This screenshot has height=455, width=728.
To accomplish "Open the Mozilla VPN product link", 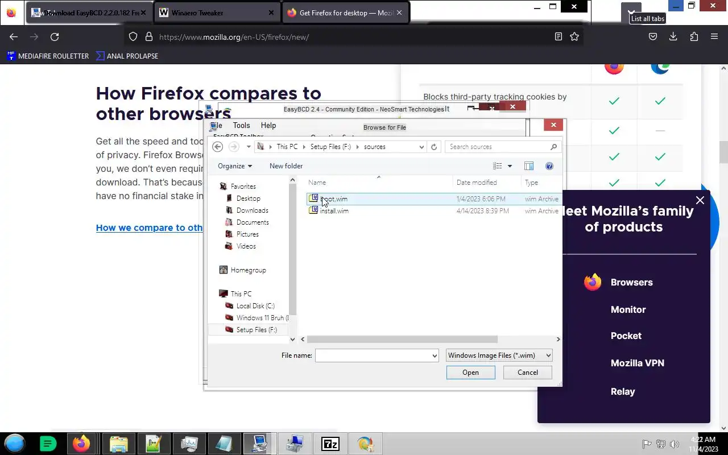I will coord(637,363).
